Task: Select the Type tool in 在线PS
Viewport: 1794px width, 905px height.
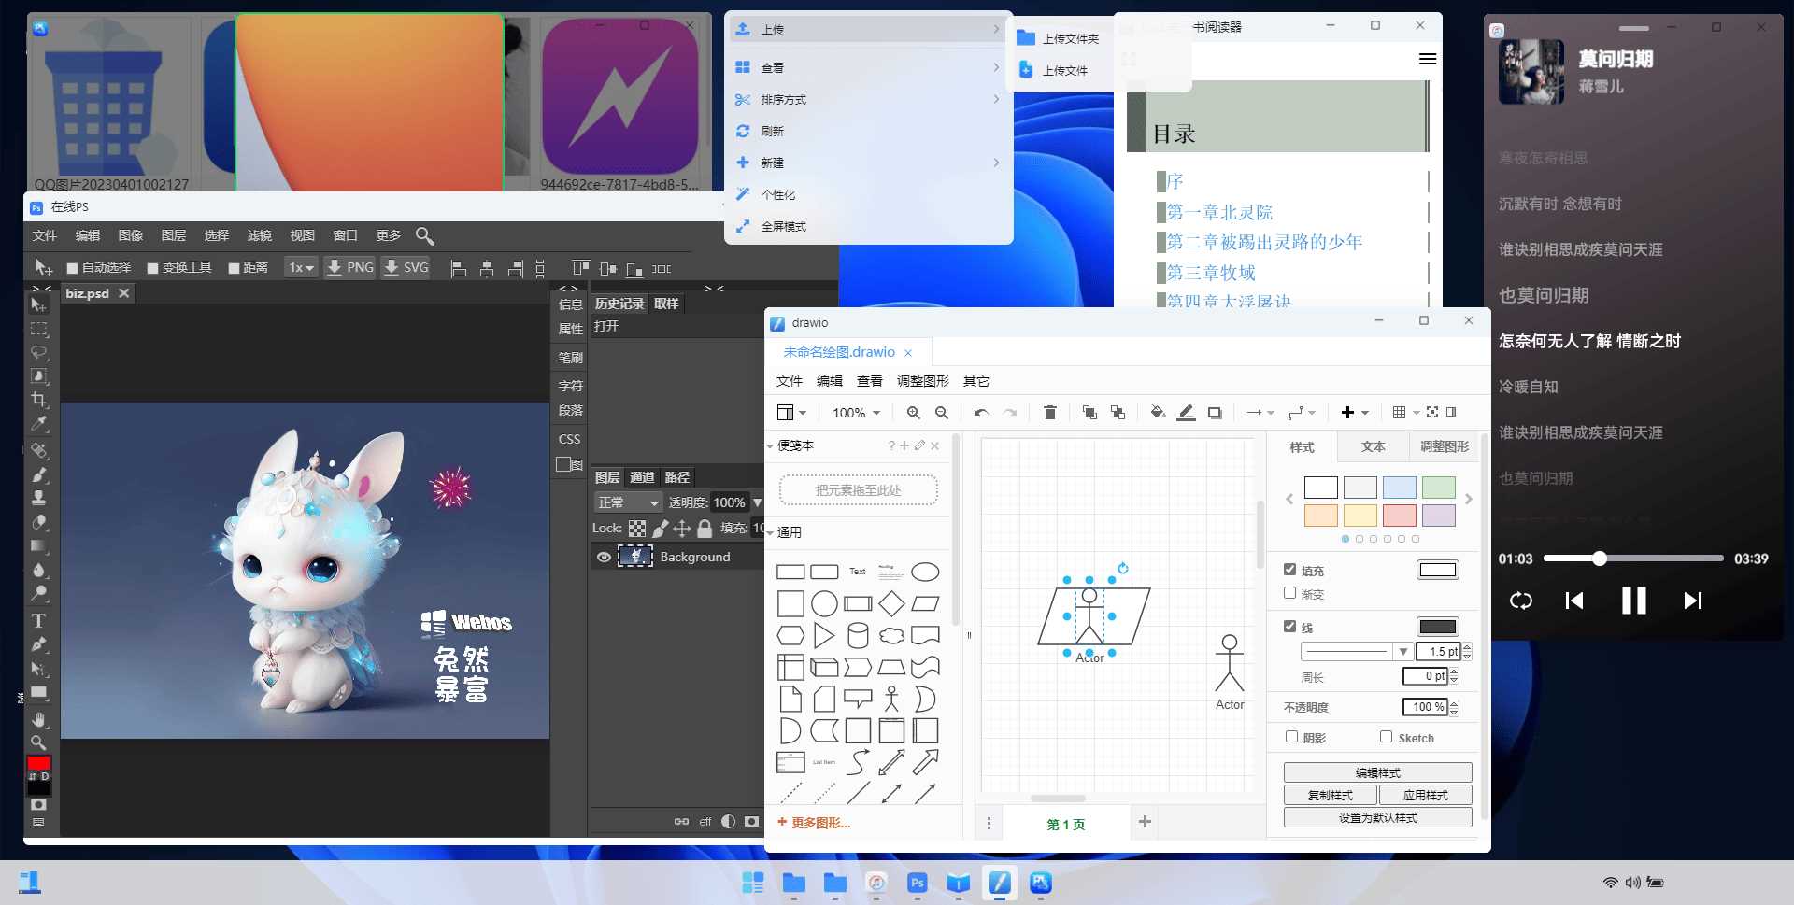Action: pyautogui.click(x=39, y=620)
